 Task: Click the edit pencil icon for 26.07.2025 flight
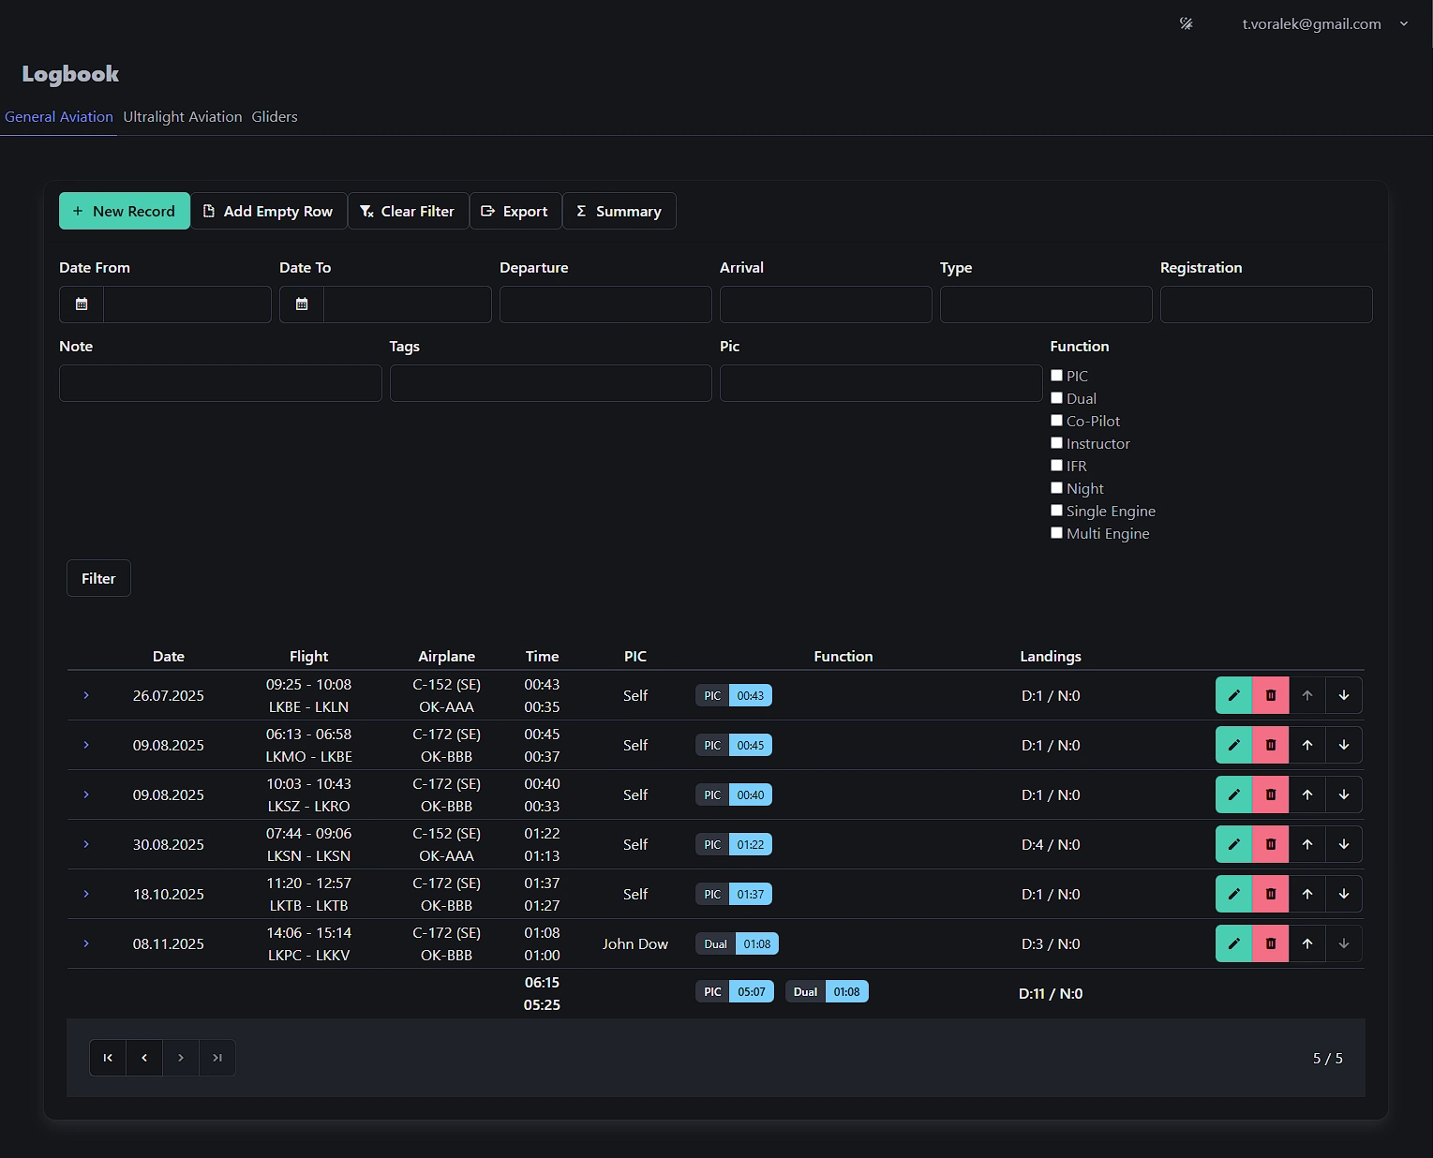pyautogui.click(x=1233, y=695)
